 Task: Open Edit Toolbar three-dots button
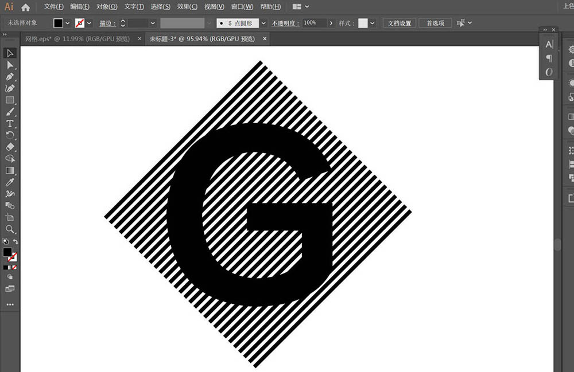coord(10,304)
